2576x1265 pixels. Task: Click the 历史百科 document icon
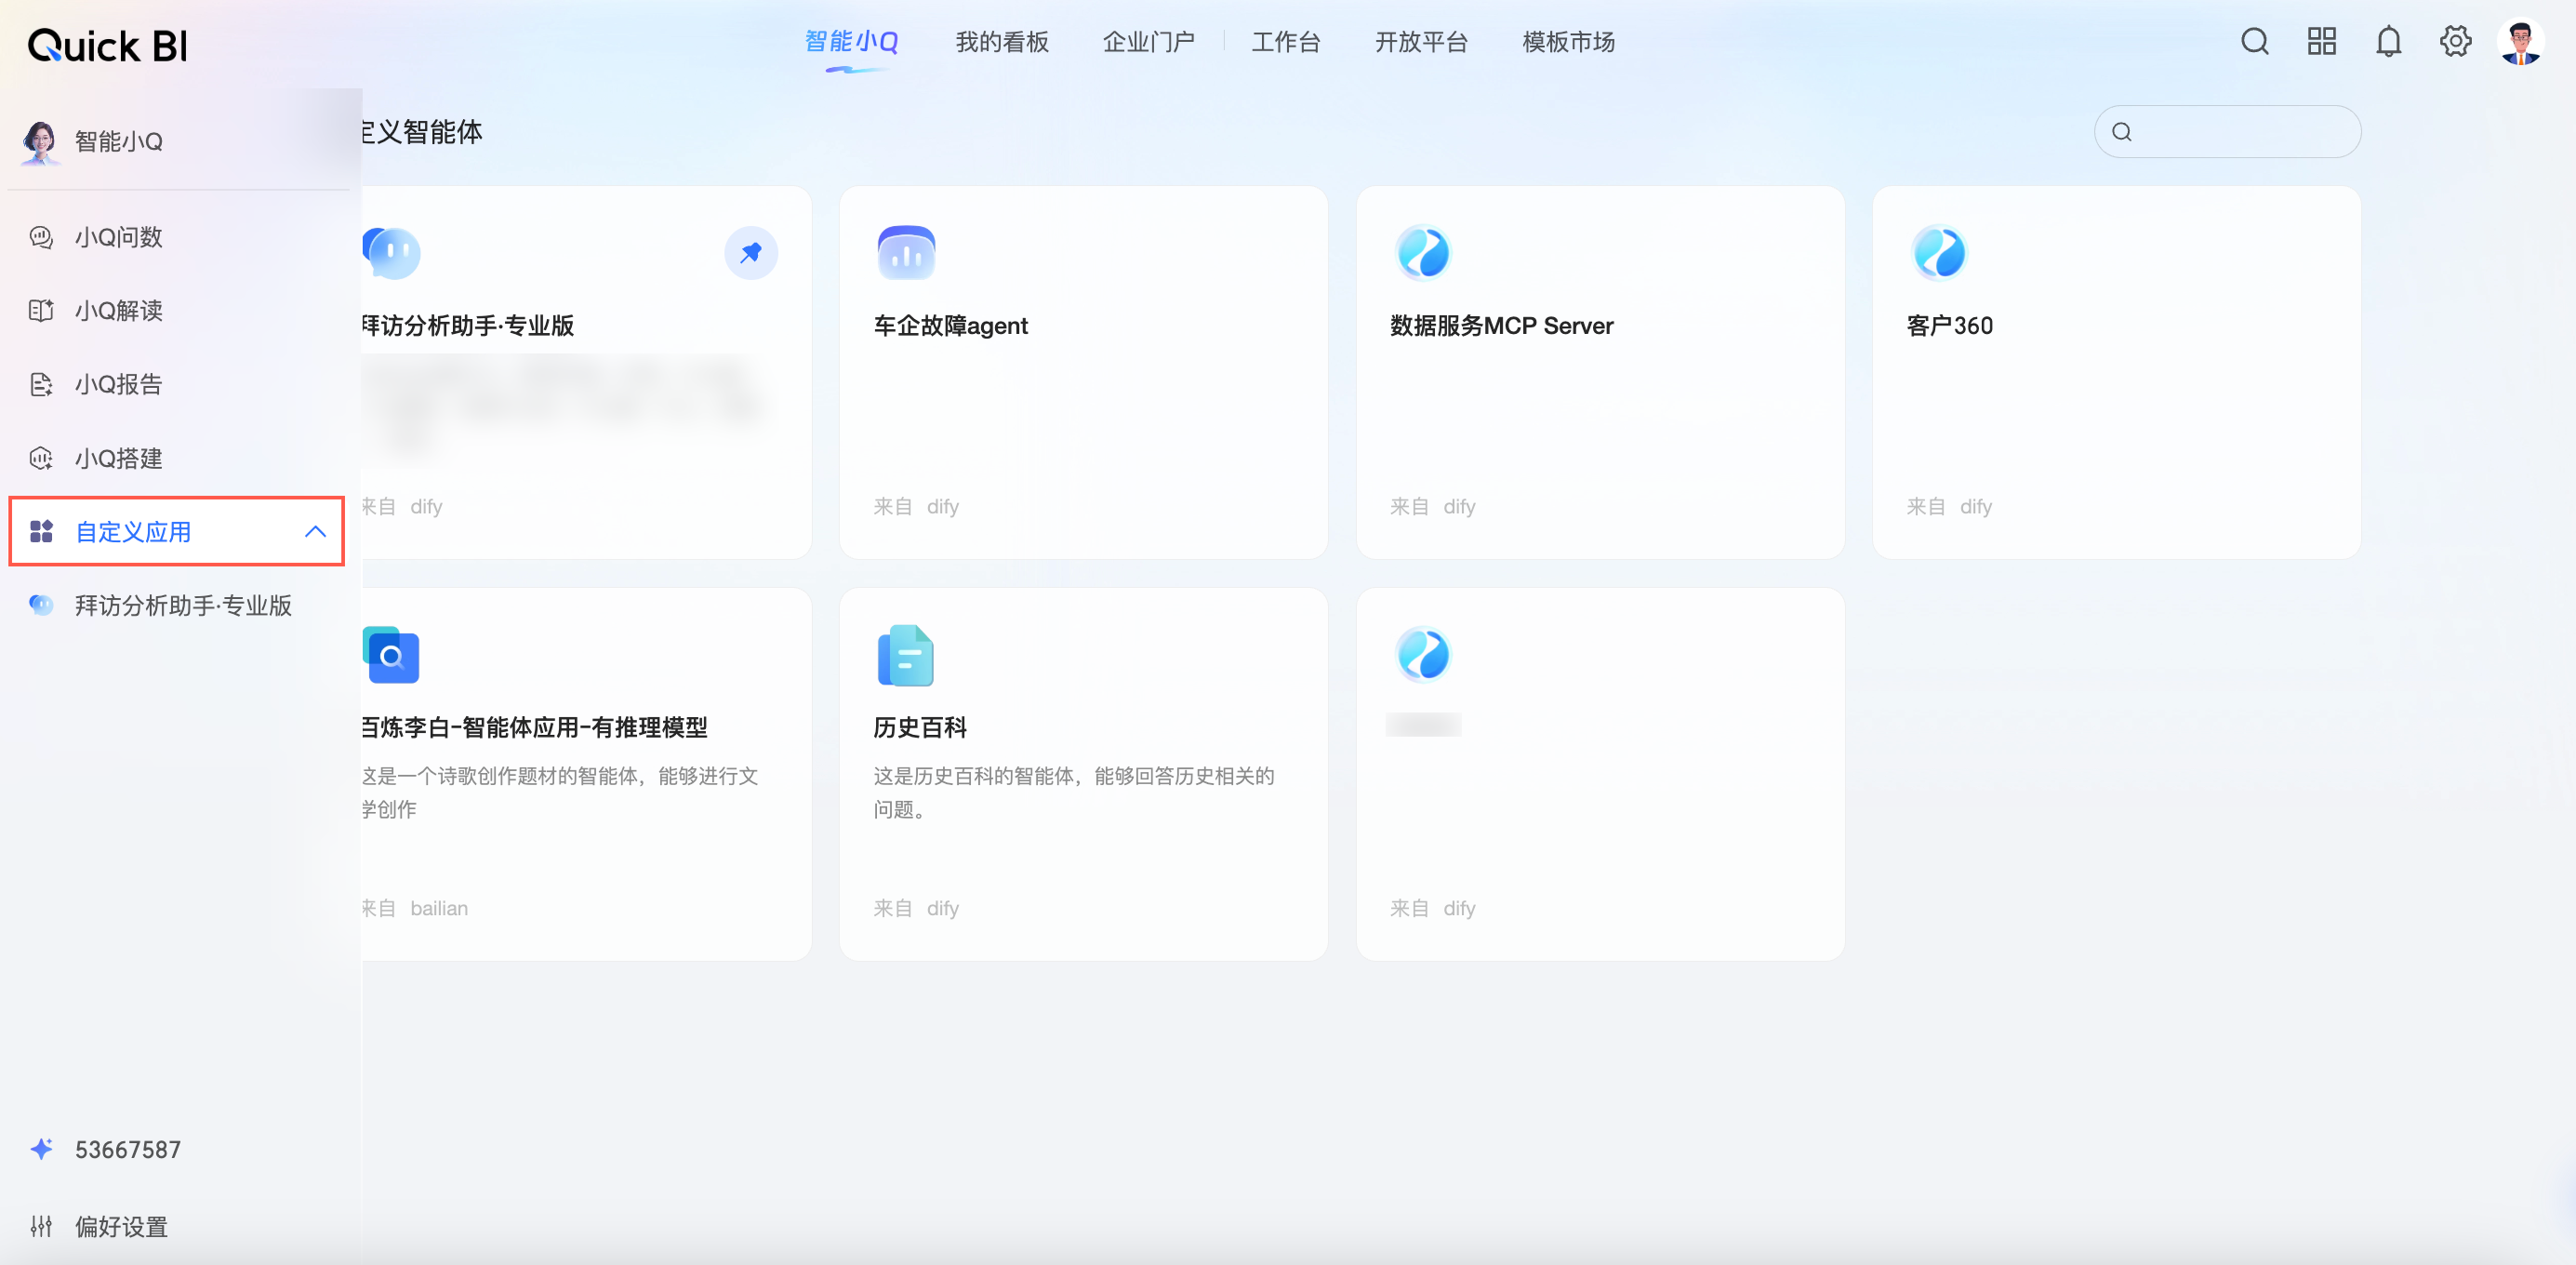906,656
